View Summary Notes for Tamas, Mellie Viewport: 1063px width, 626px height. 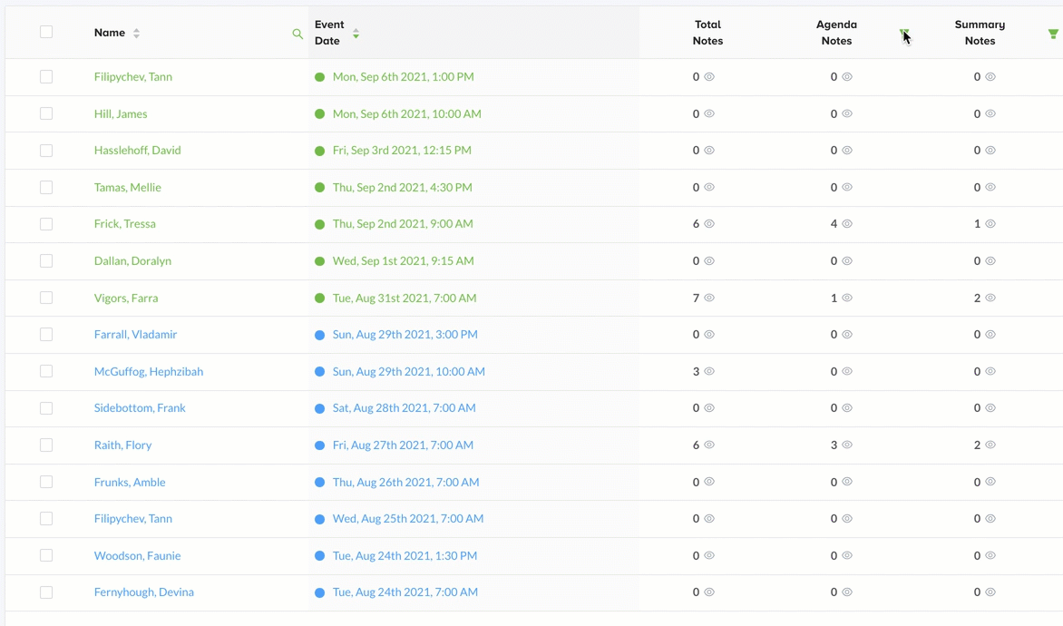(x=990, y=187)
